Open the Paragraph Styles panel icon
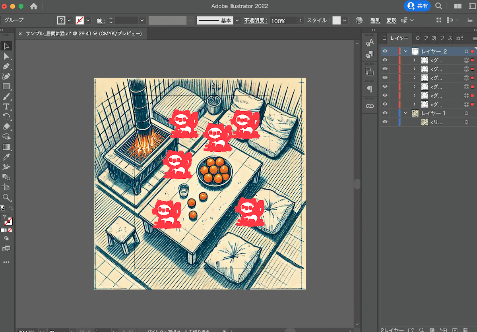The height and width of the screenshot is (332, 477). pyautogui.click(x=370, y=54)
